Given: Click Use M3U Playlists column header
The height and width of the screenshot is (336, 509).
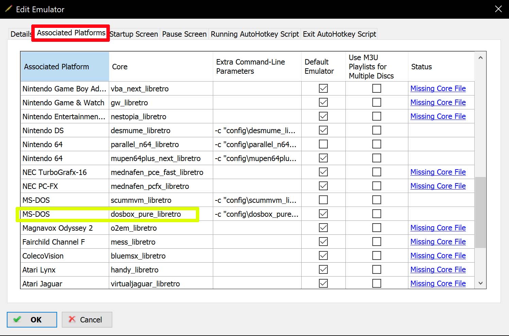Looking at the screenshot, I should coord(377,67).
